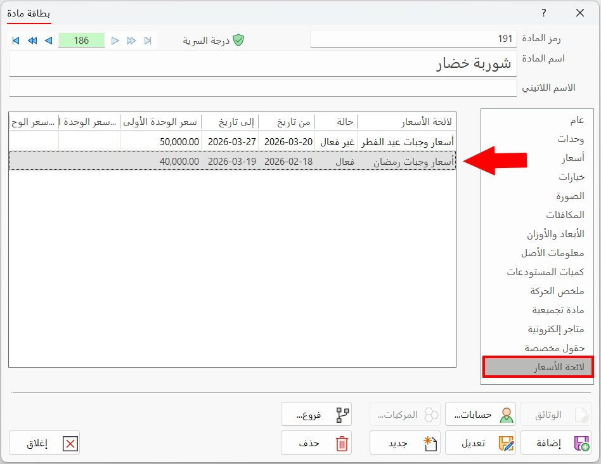Sort by لائحة الأسعار column header

(406, 122)
